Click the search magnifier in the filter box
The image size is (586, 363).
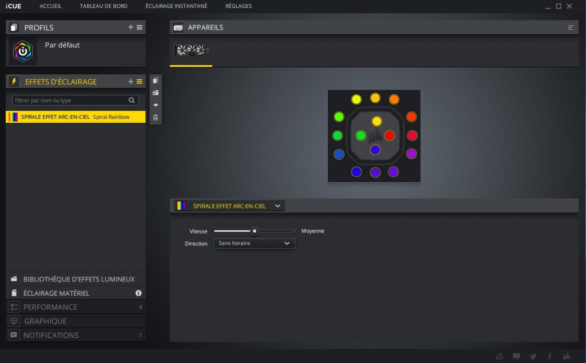[x=132, y=100]
